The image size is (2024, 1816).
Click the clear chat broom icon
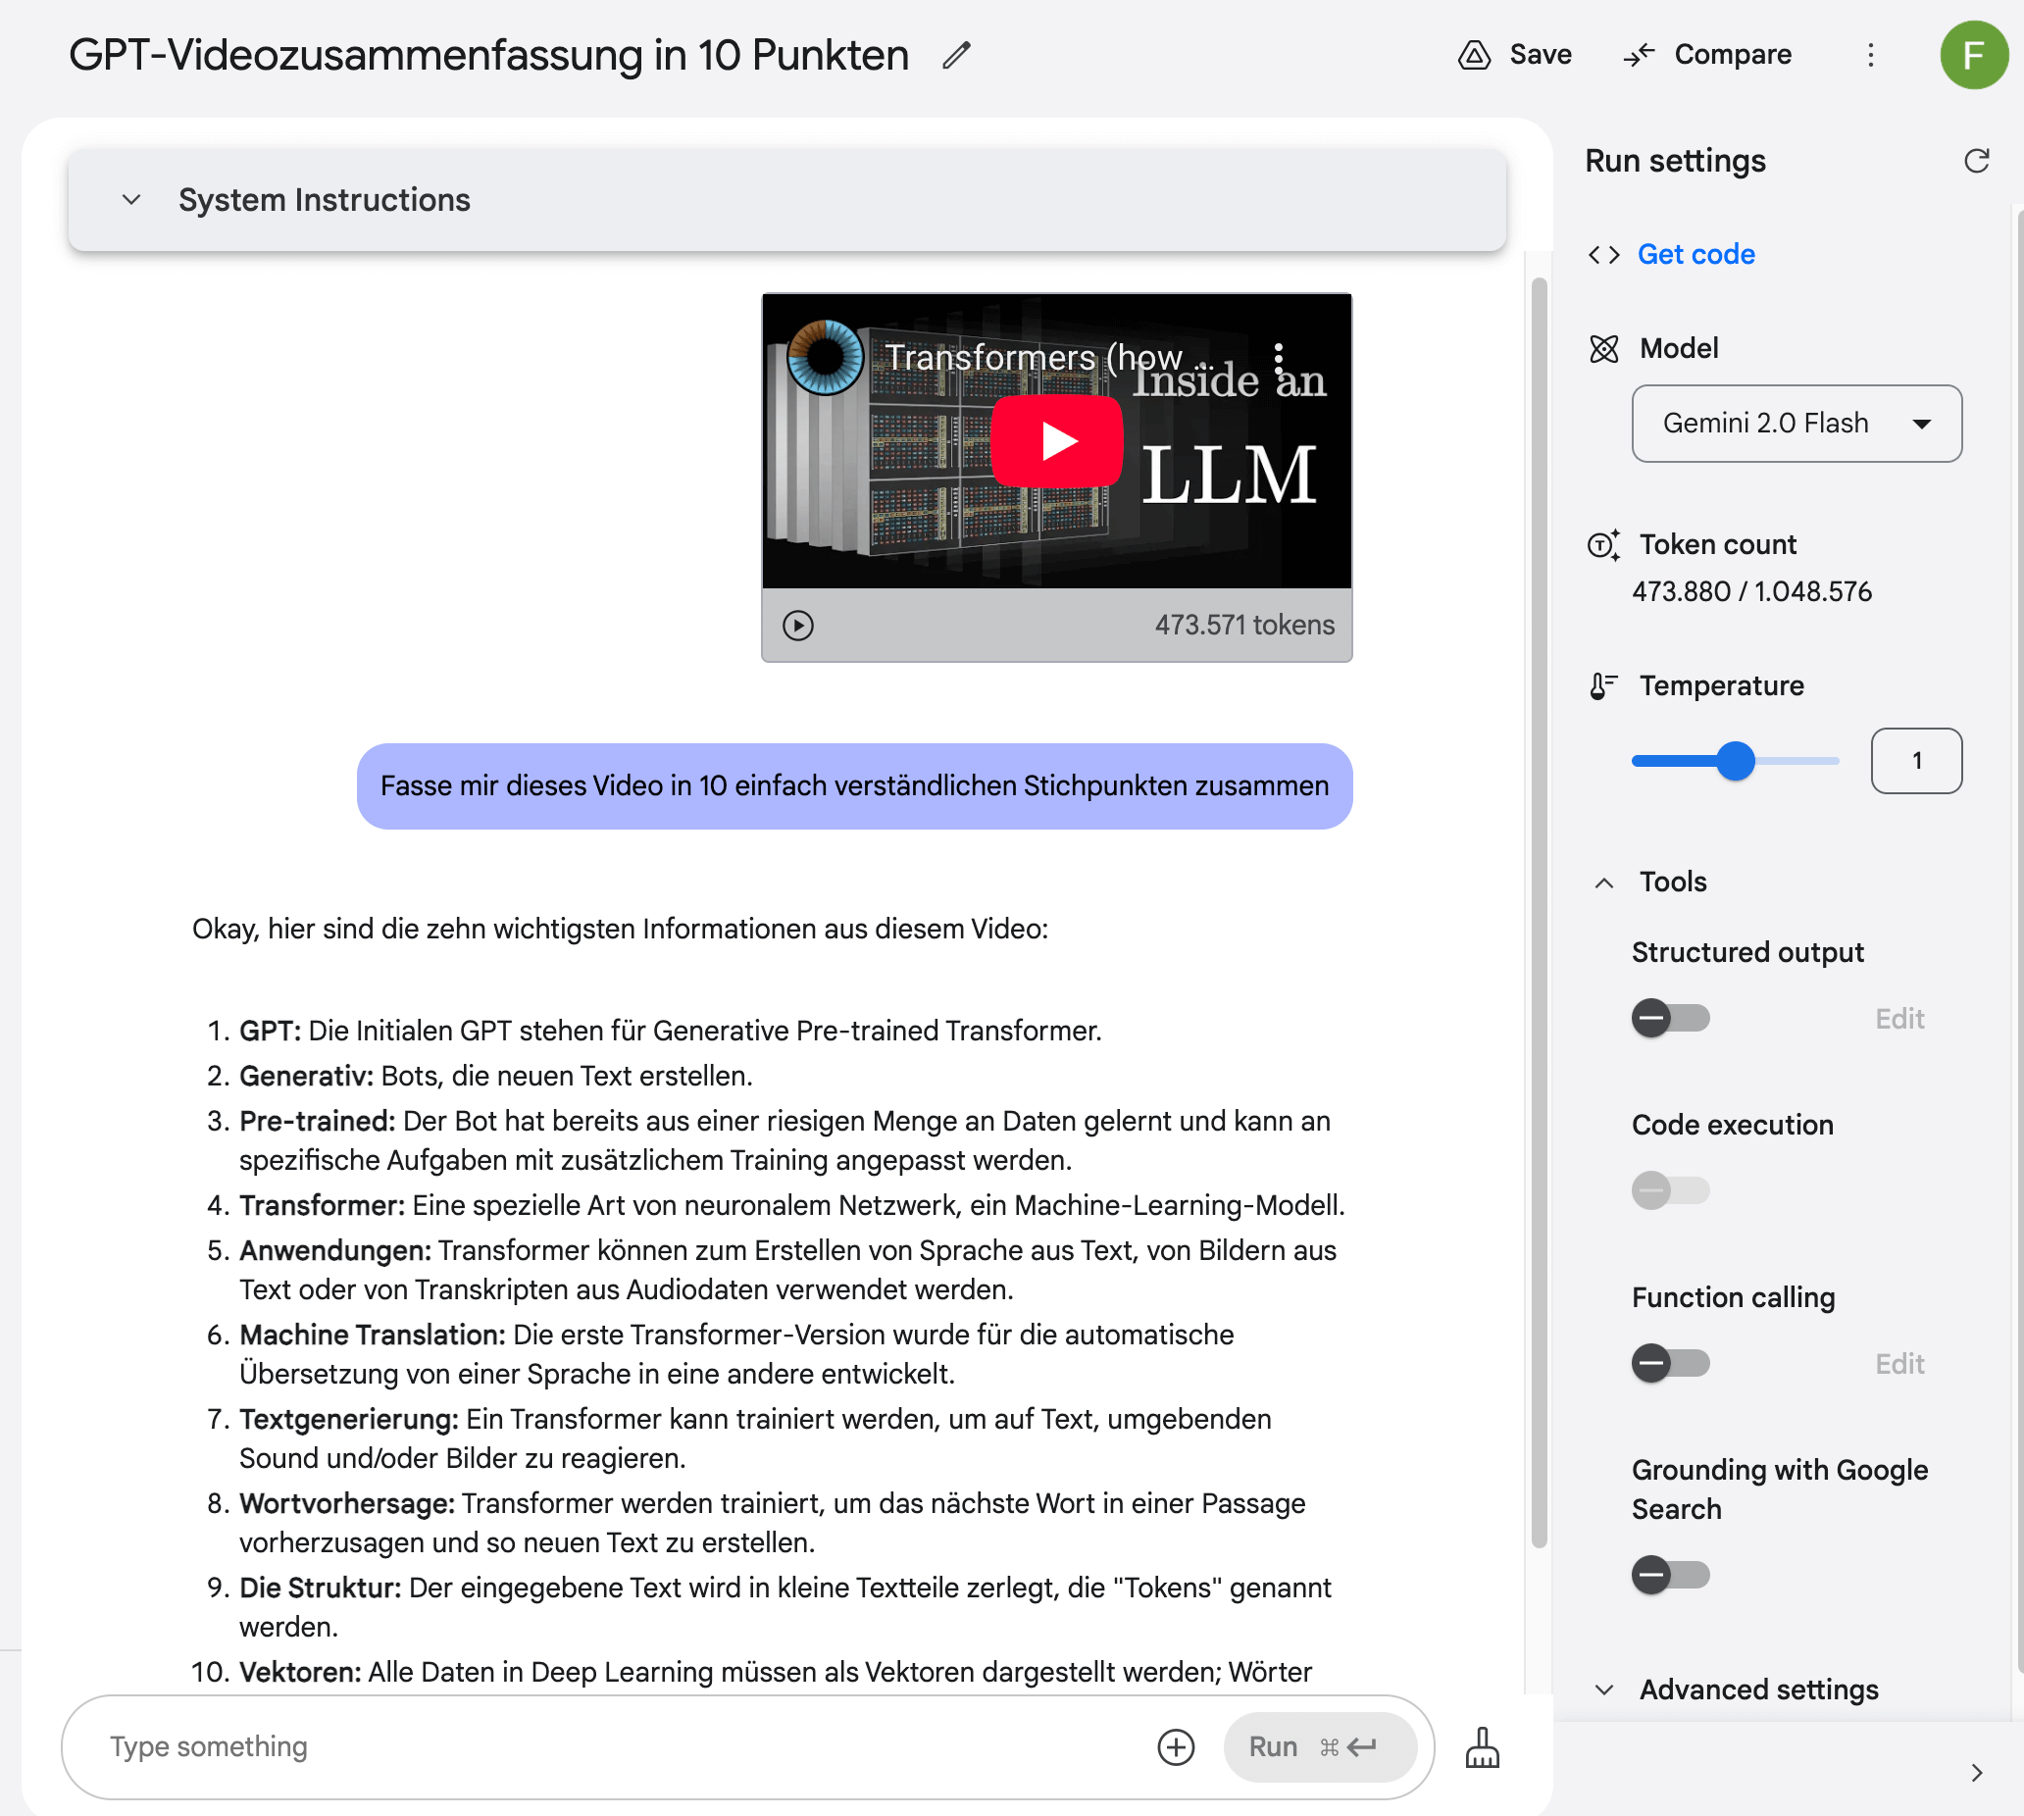pyautogui.click(x=1482, y=1747)
